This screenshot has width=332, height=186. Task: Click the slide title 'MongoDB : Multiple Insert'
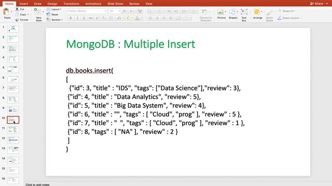pos(131,44)
